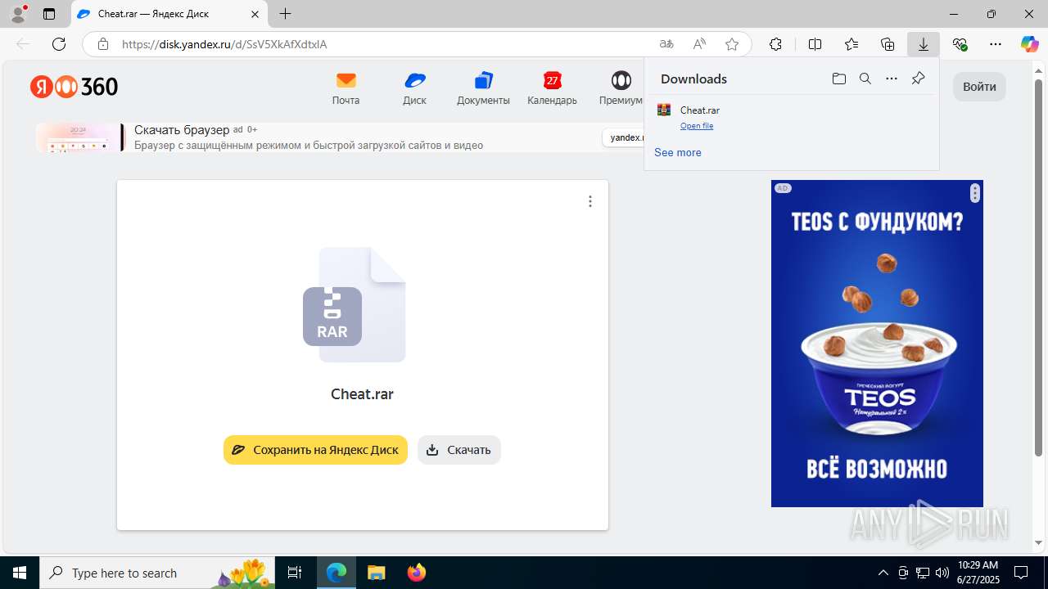
Task: Open file options three-dot menu
Action: click(590, 201)
